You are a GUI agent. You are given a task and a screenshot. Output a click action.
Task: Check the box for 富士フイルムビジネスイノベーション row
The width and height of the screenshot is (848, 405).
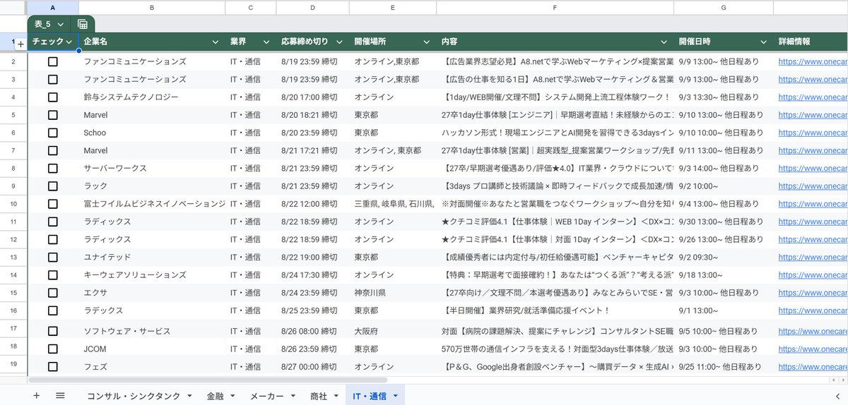tap(53, 203)
